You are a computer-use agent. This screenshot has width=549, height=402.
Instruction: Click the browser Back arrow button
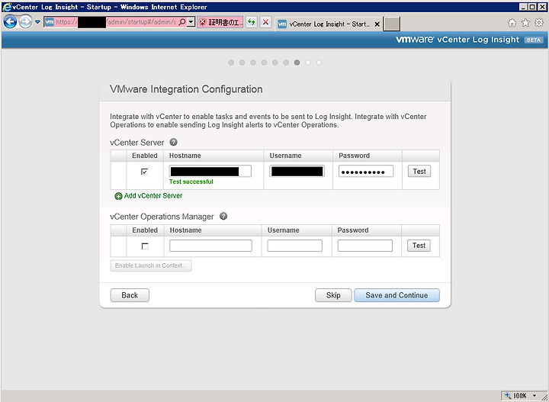point(10,22)
